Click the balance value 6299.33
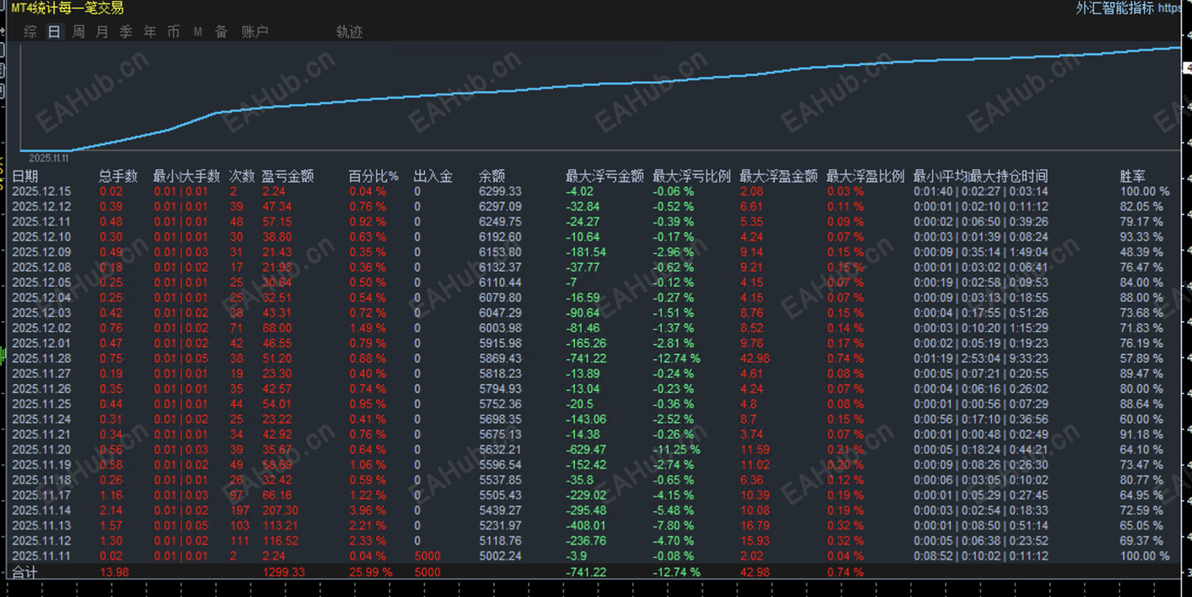This screenshot has width=1192, height=597. coord(500,191)
